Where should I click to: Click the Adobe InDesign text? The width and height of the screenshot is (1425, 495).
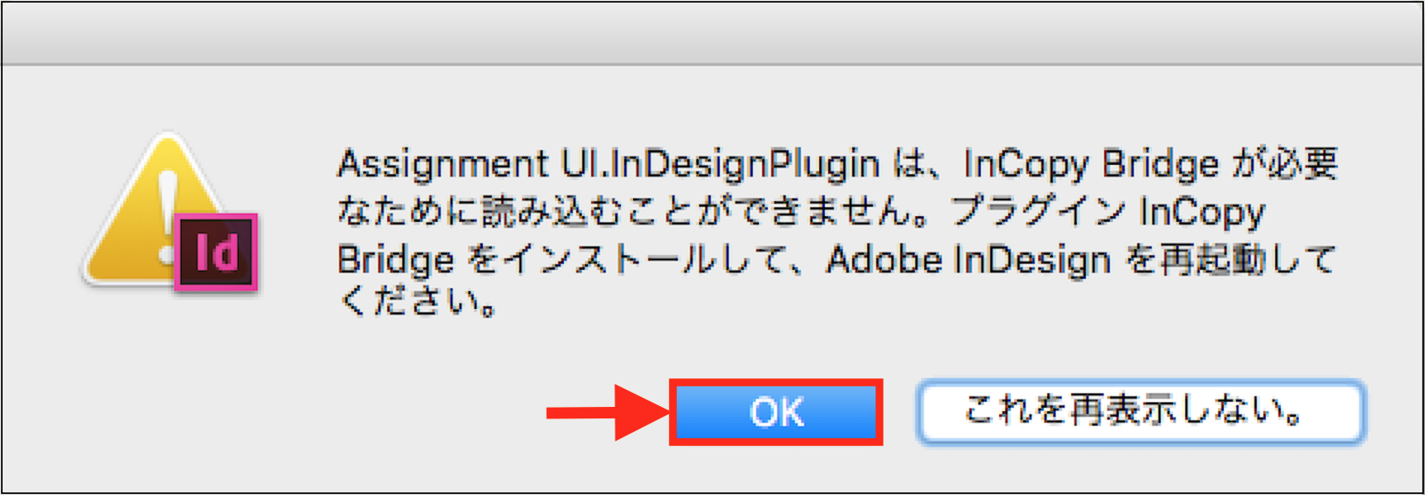(x=968, y=260)
